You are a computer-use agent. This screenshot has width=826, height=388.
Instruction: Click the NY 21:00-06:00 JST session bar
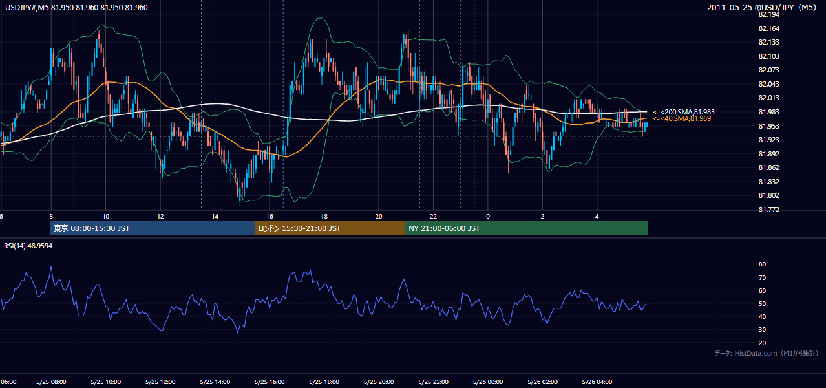click(x=526, y=228)
